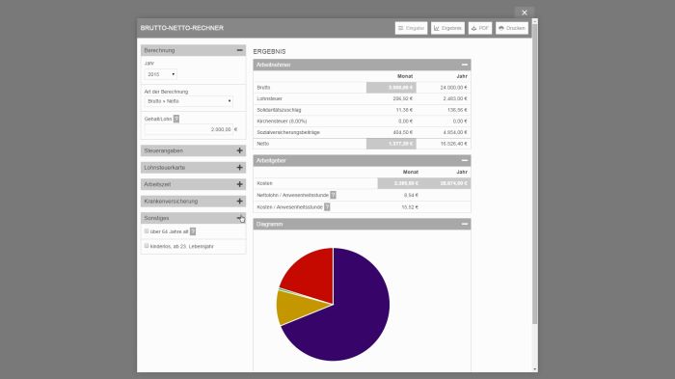Collapse the Arbeitgeber results panel

pos(465,161)
